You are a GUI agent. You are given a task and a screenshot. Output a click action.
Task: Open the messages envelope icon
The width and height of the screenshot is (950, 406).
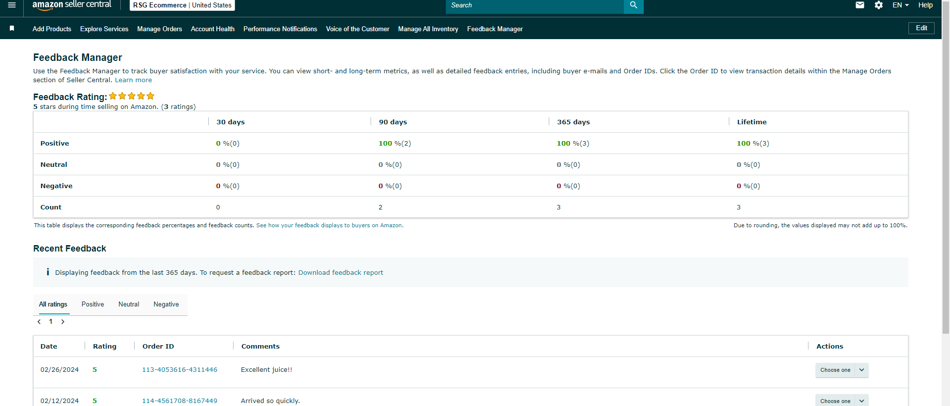pyautogui.click(x=860, y=5)
